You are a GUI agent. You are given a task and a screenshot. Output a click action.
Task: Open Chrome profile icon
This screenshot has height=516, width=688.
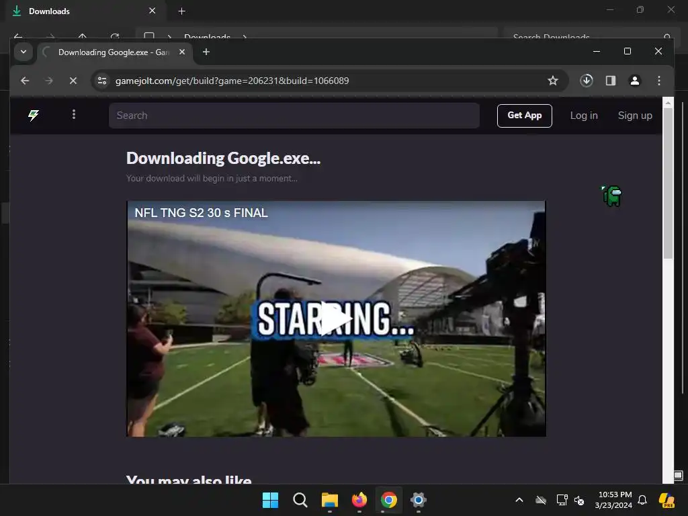634,81
